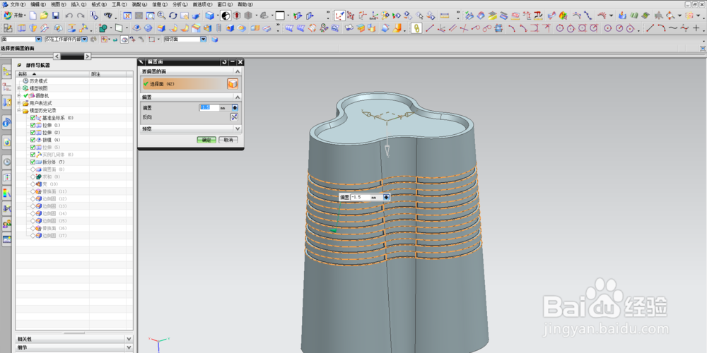The height and width of the screenshot is (353, 707).
Task: Click the Edge Blend icon
Action: click(161, 28)
